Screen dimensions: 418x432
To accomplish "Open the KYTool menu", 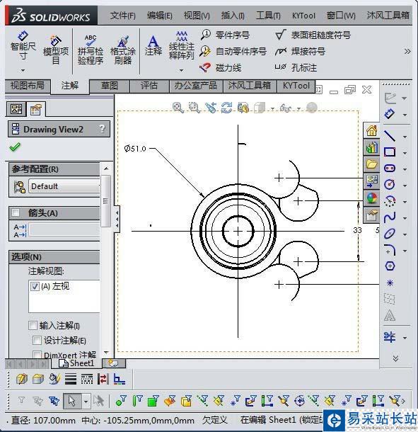I will click(x=303, y=16).
